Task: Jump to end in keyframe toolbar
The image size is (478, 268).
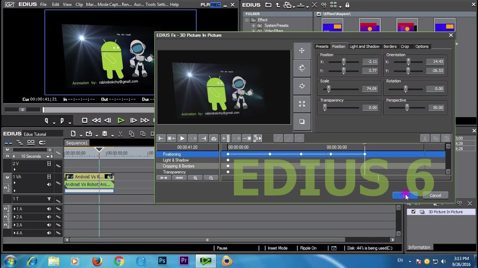Action: click(x=204, y=138)
